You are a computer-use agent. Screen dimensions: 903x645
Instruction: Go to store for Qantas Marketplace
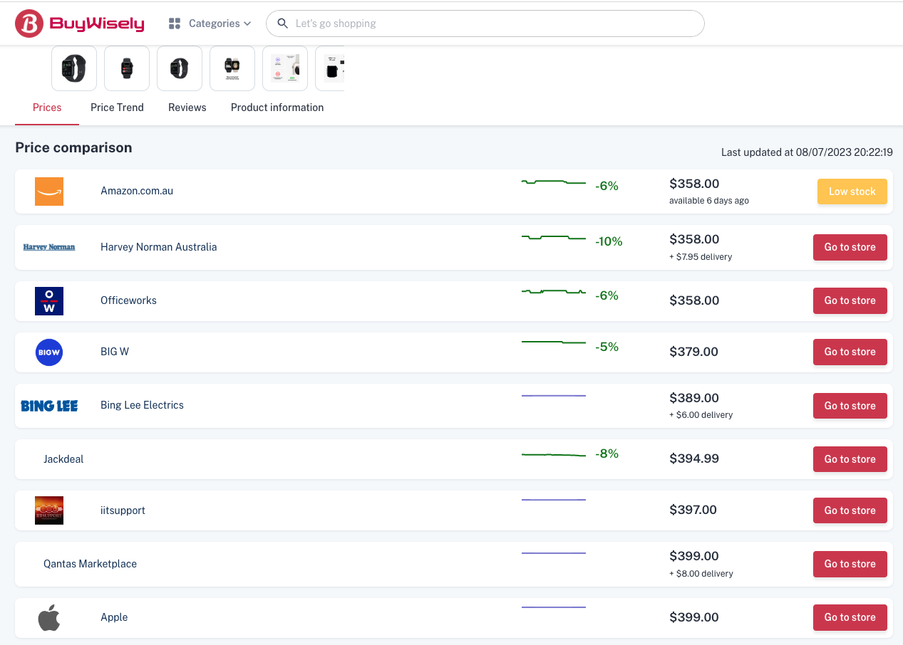click(x=850, y=564)
